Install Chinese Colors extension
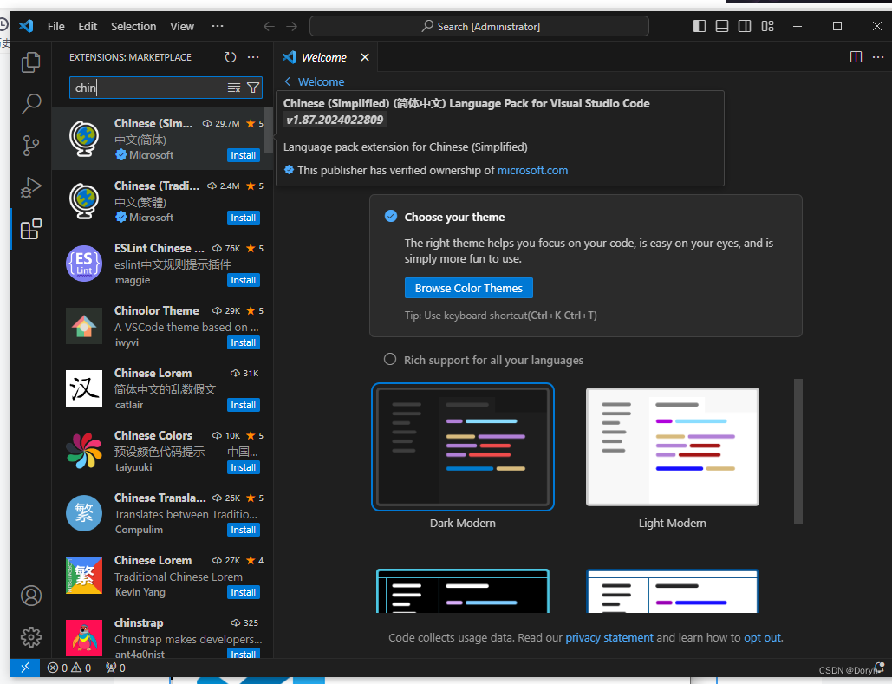 (x=243, y=467)
